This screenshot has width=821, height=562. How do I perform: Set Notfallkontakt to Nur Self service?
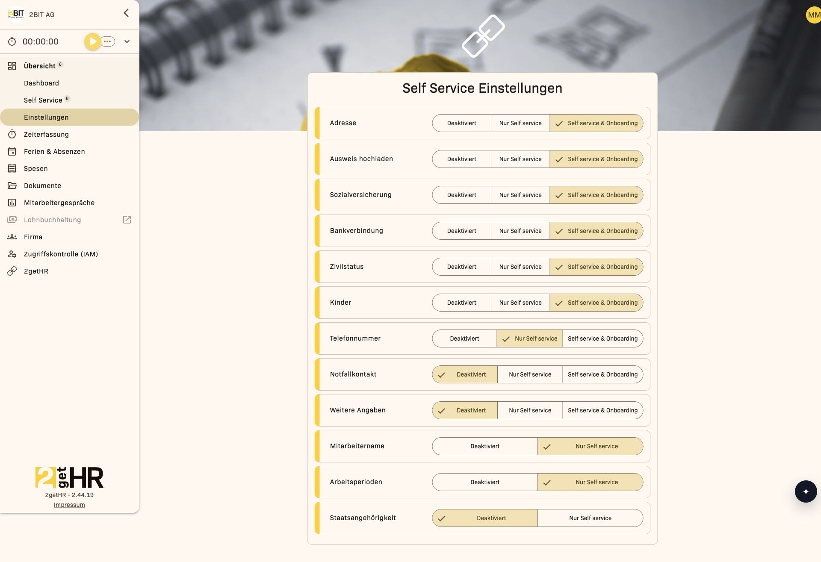(x=530, y=374)
